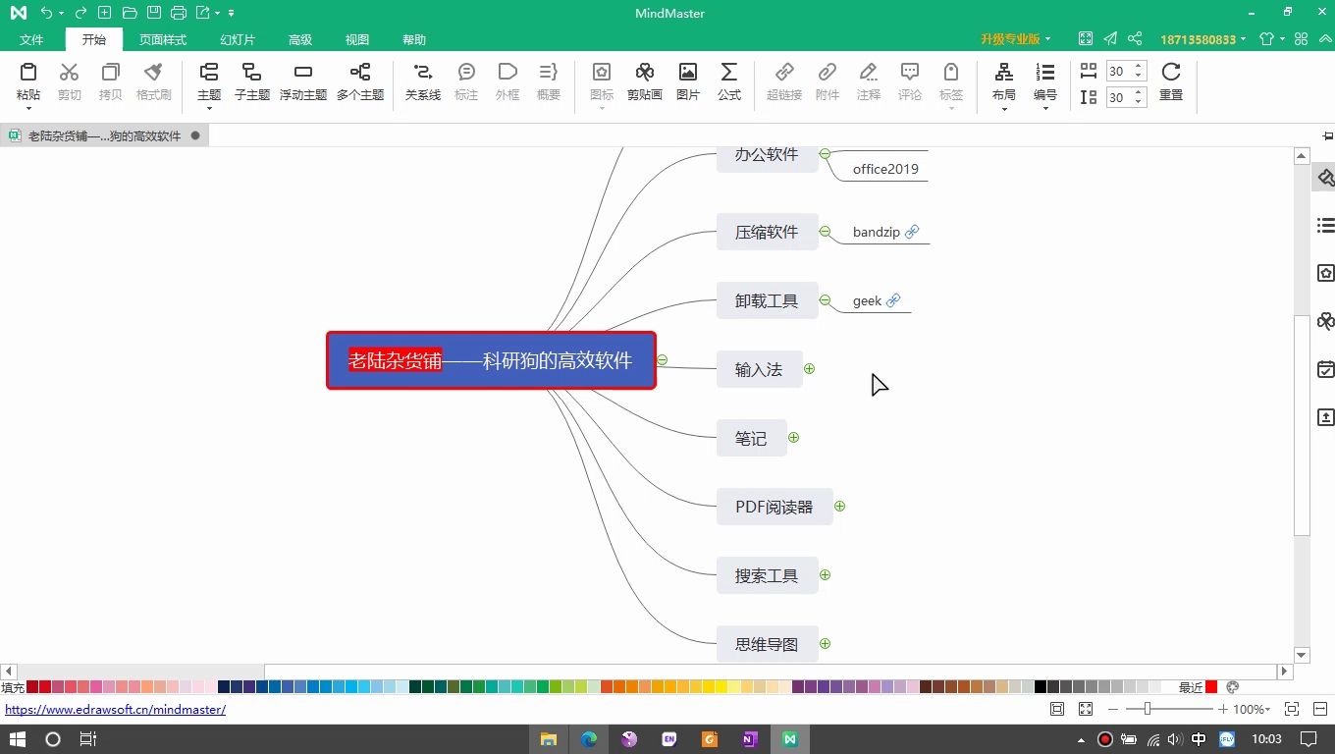Click the Attachment (附件) paperclip icon
This screenshot has height=754, width=1335.
(828, 72)
